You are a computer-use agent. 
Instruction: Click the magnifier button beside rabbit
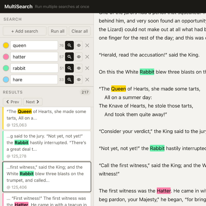(x=69, y=68)
